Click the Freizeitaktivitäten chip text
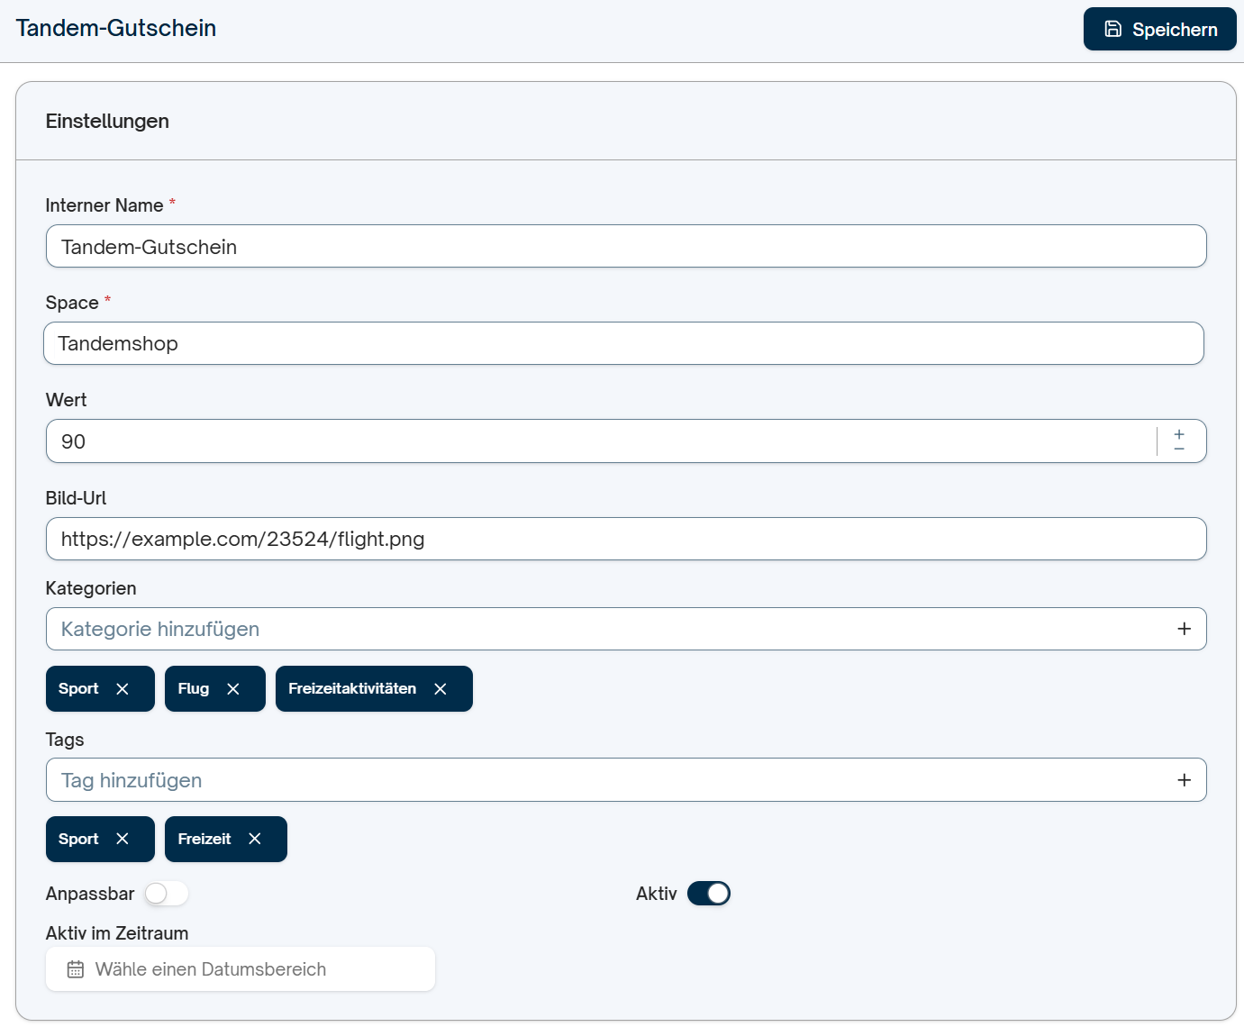The width and height of the screenshot is (1244, 1036). click(352, 688)
